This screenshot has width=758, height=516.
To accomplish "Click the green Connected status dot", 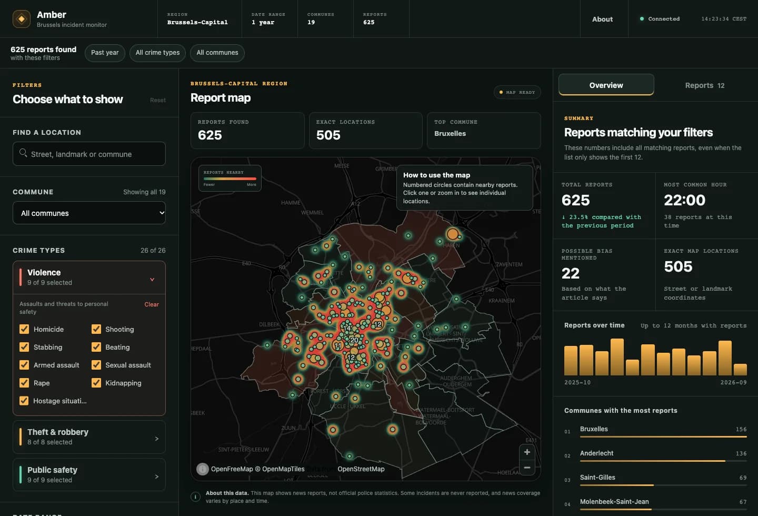I will 642,19.
